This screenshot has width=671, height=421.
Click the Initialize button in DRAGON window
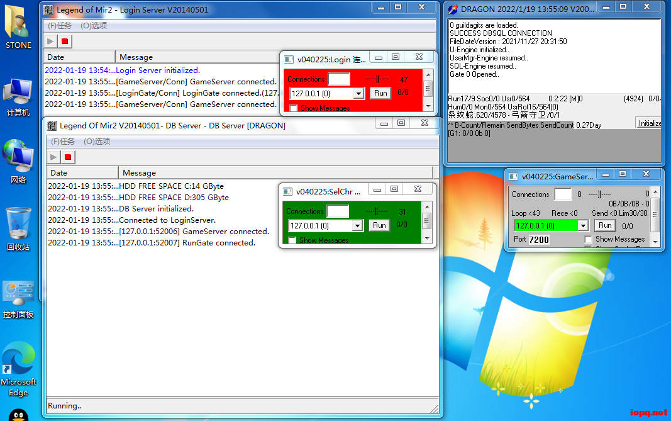(x=649, y=123)
